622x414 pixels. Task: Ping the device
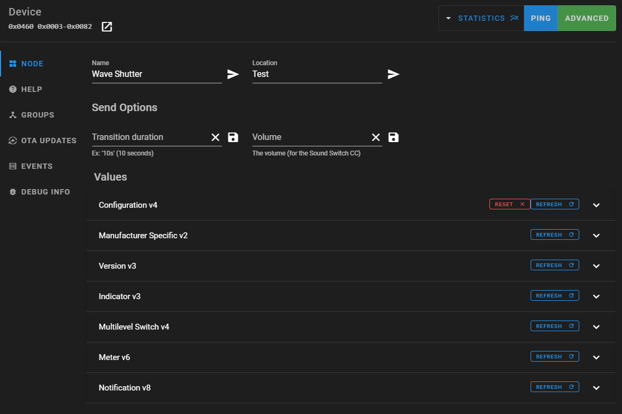(x=541, y=18)
